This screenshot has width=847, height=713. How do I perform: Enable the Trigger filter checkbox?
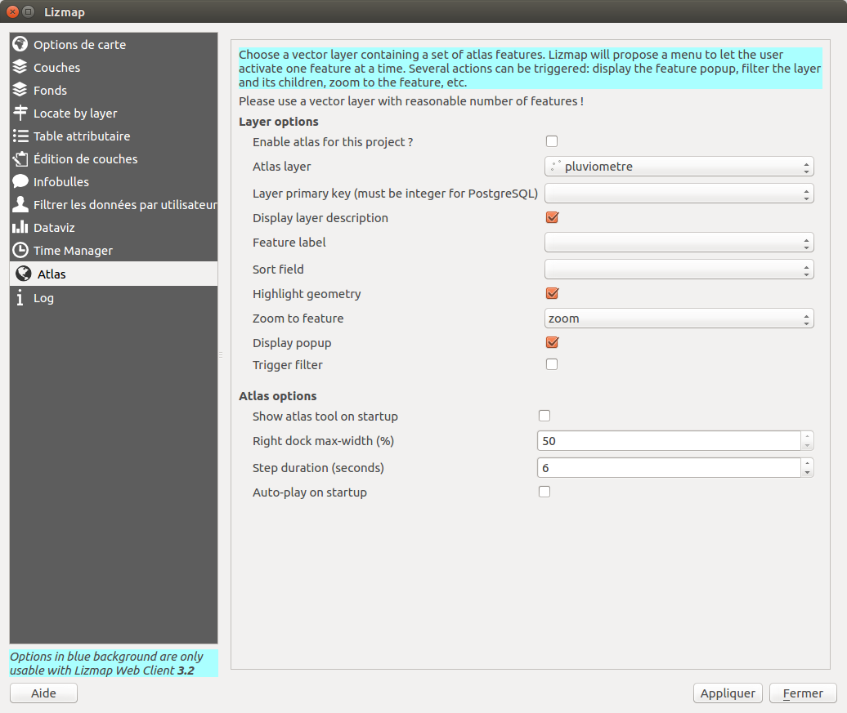[552, 364]
